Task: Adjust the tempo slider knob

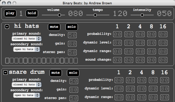Action: coord(95,15)
